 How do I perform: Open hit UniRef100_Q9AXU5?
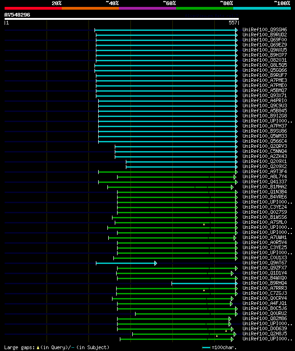265,50
